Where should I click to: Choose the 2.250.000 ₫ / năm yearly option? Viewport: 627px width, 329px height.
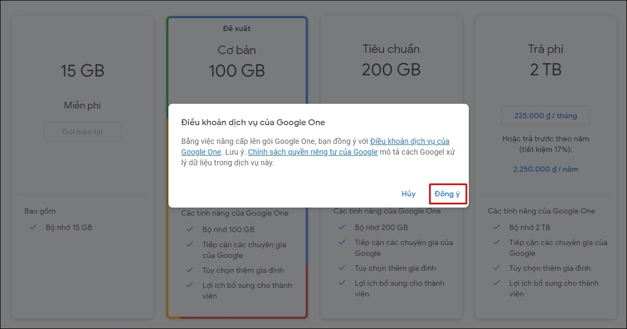point(545,169)
